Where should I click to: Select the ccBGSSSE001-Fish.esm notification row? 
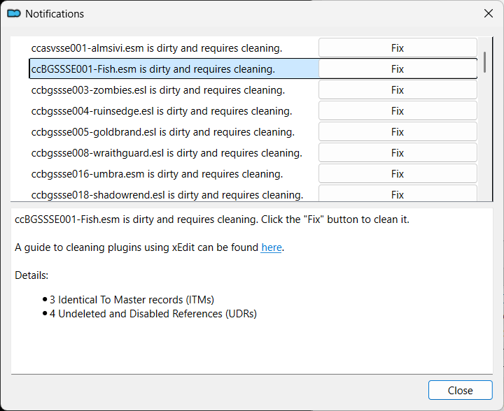pos(174,69)
